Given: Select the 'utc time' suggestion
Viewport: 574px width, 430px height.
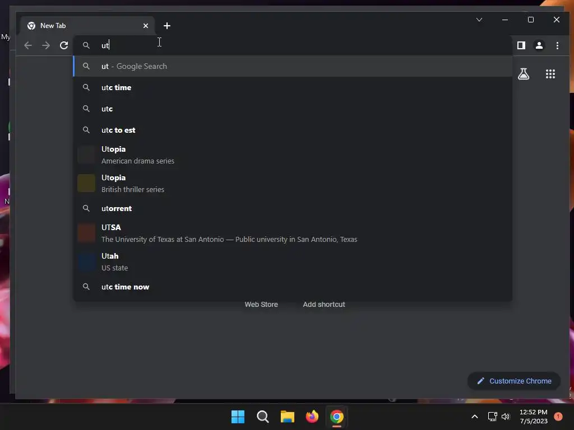Looking at the screenshot, I should click(293, 87).
